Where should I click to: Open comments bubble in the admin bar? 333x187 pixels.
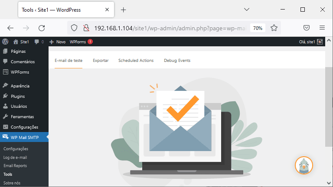[39, 42]
